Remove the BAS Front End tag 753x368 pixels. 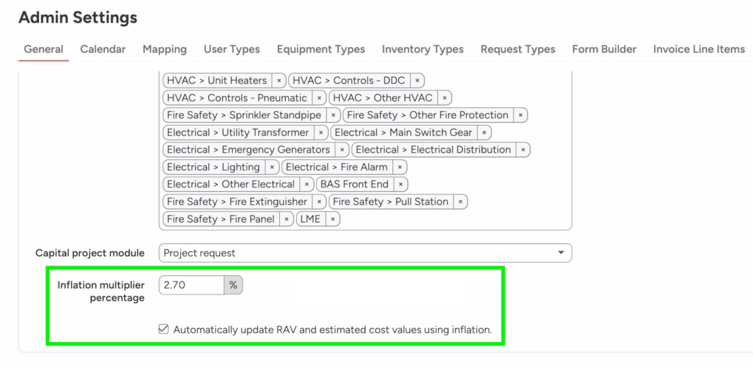coord(400,184)
